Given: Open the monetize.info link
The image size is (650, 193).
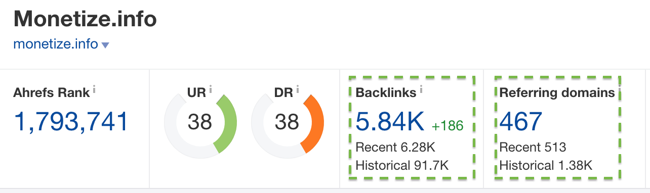Looking at the screenshot, I should point(56,44).
